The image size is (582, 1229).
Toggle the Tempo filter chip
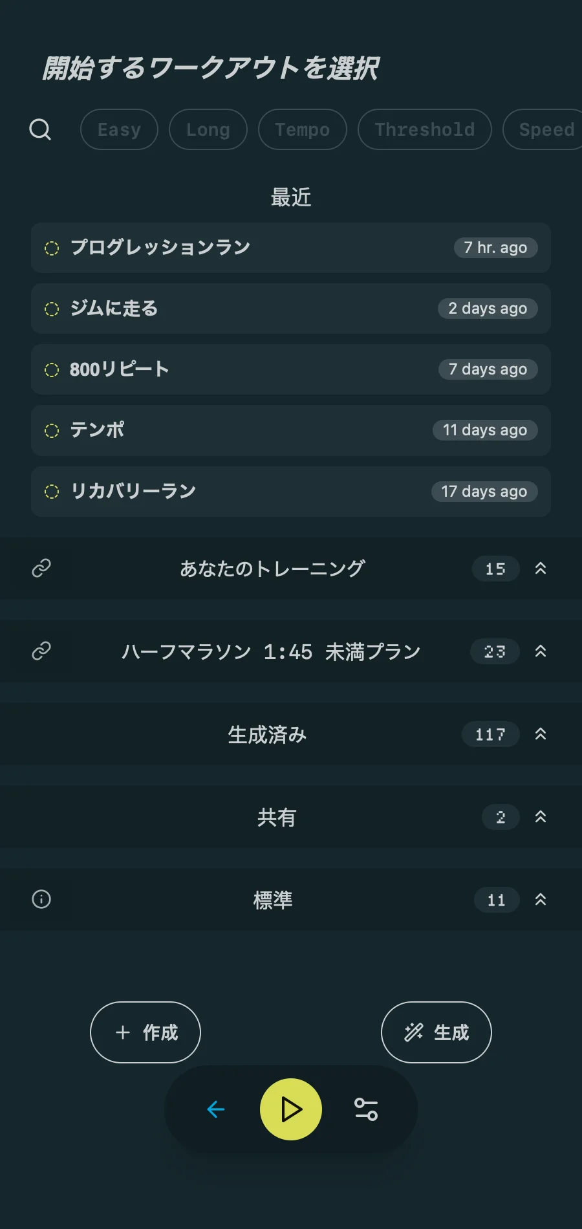coord(302,129)
